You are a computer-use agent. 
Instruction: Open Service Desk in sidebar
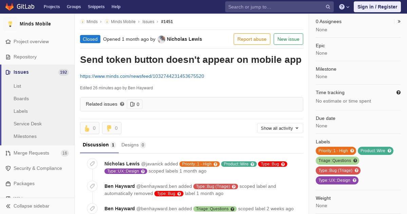(x=27, y=124)
